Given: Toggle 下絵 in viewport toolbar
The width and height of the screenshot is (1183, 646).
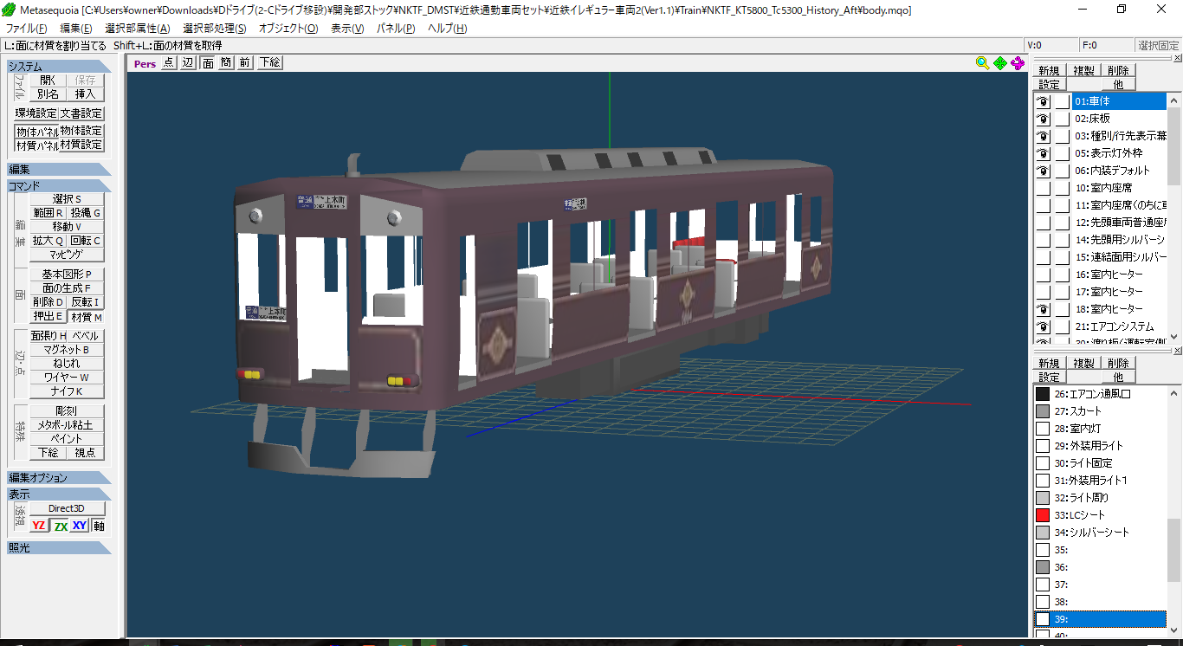Looking at the screenshot, I should pyautogui.click(x=269, y=62).
